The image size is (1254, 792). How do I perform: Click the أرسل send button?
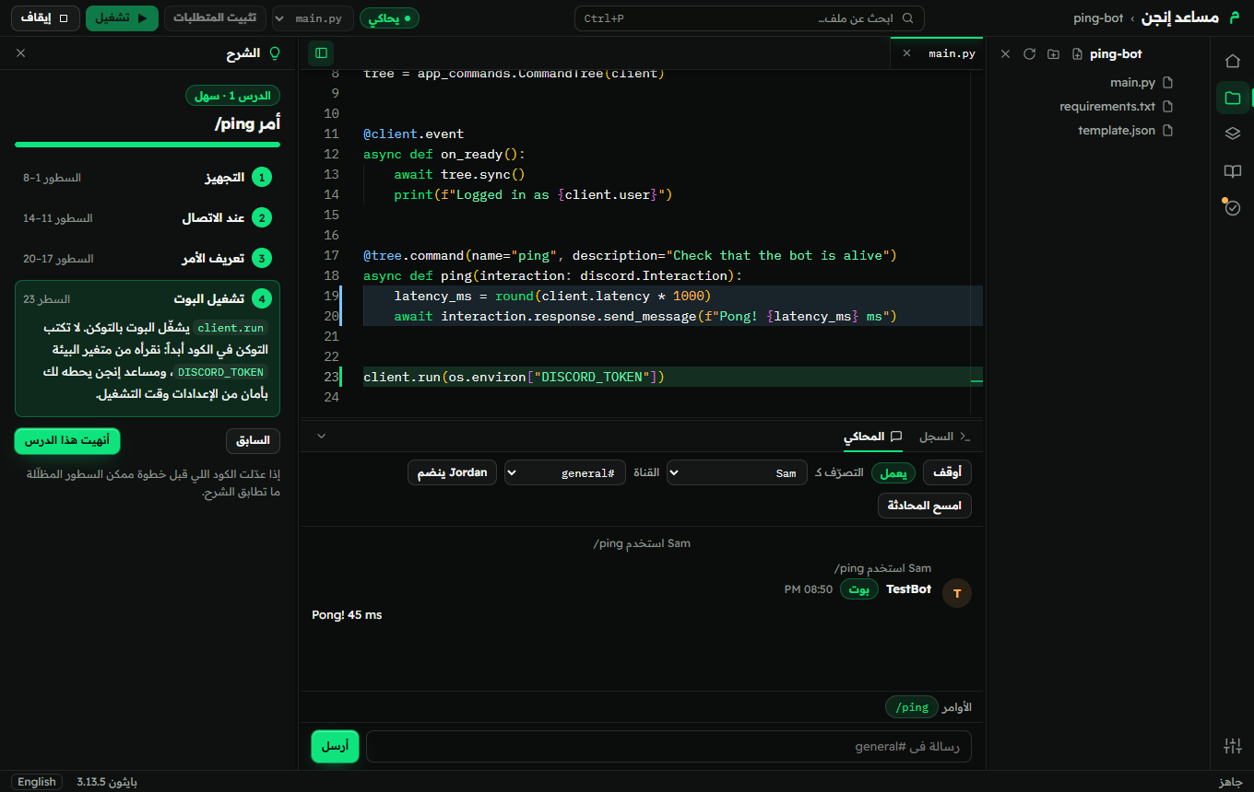click(x=335, y=747)
